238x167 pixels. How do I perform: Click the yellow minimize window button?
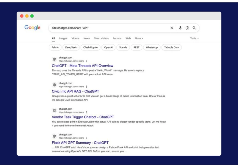click(27, 16)
